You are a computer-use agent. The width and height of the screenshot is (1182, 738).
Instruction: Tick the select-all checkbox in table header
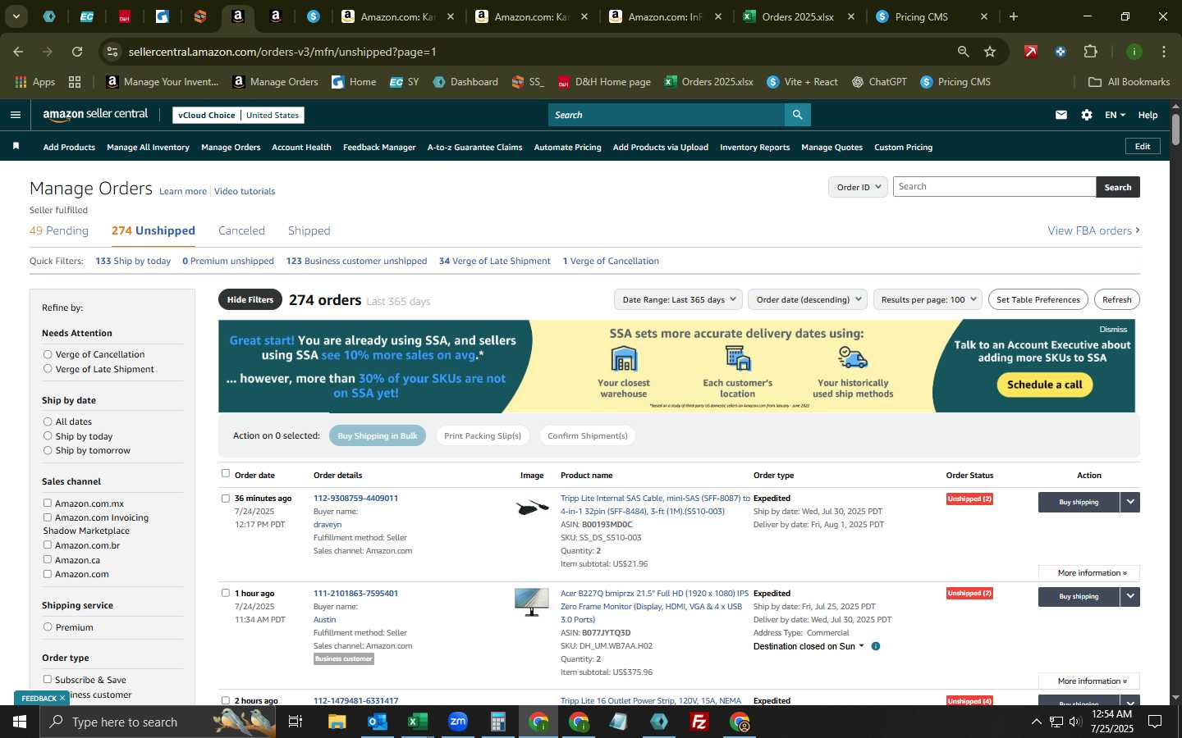pos(226,473)
